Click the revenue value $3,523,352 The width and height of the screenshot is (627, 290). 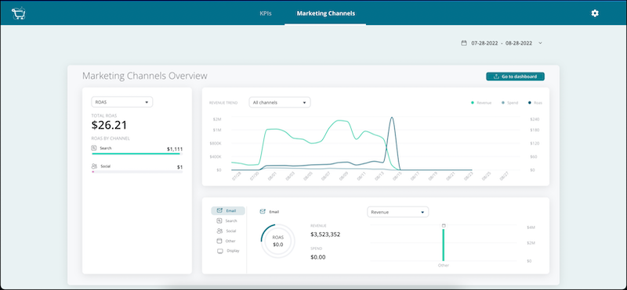coord(325,235)
